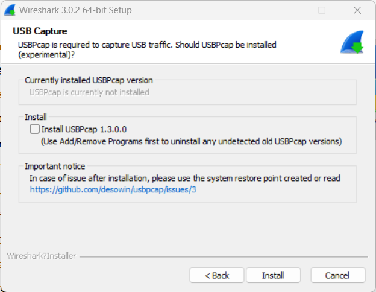Click the system restore point notice text
This screenshot has height=292, width=376.
pyautogui.click(x=185, y=178)
